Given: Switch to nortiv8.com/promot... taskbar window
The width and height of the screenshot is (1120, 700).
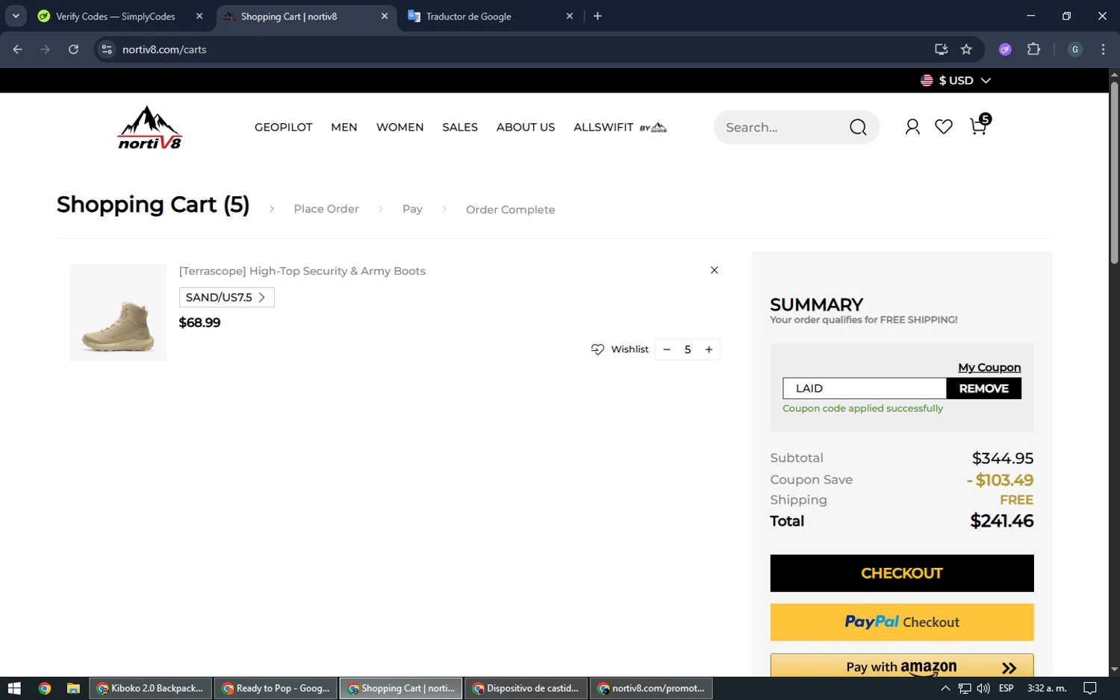Looking at the screenshot, I should point(651,688).
